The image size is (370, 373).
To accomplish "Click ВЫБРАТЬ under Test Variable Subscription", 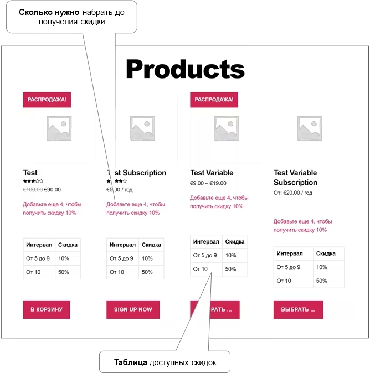I will point(298,309).
